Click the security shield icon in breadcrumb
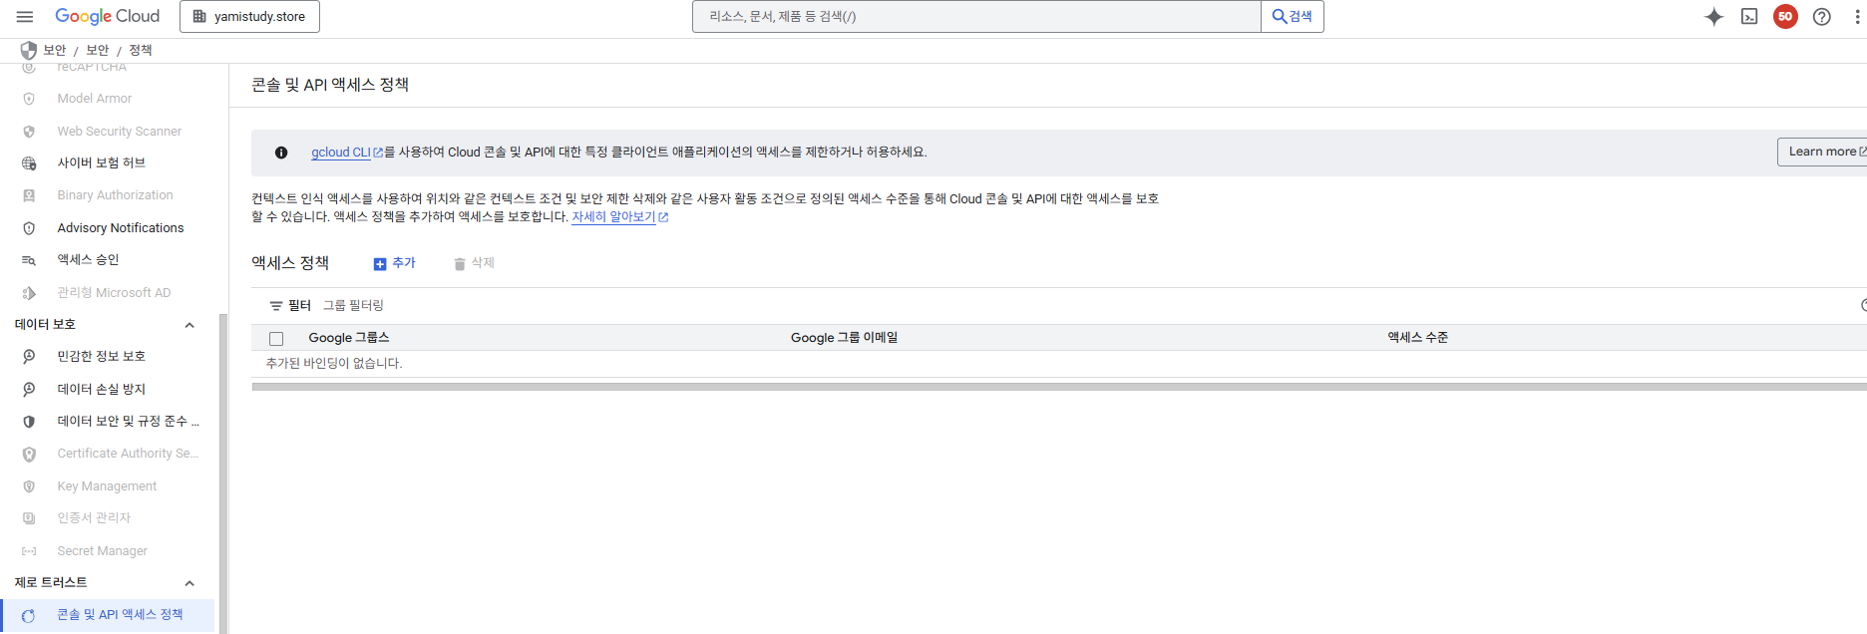The image size is (1867, 634). pyautogui.click(x=28, y=50)
